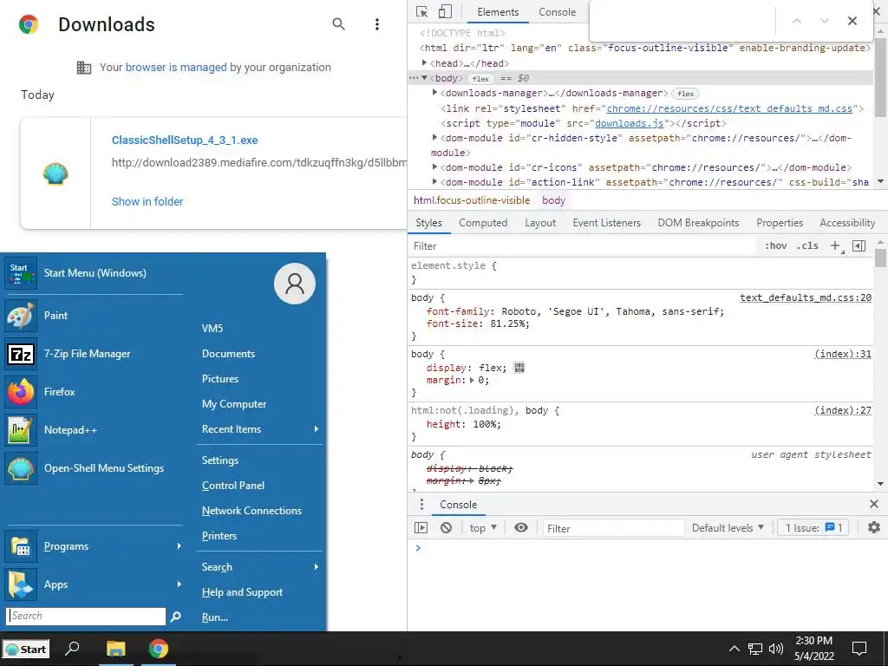Launch Paint from the Start menu

[94, 316]
